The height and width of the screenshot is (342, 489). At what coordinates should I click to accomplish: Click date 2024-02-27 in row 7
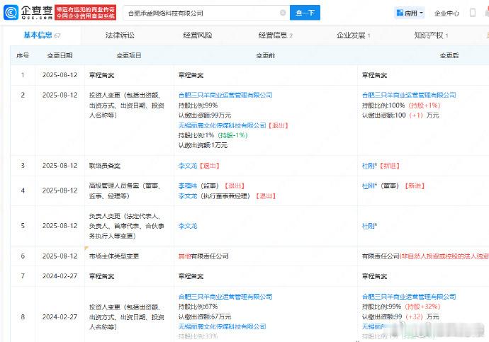pos(60,276)
